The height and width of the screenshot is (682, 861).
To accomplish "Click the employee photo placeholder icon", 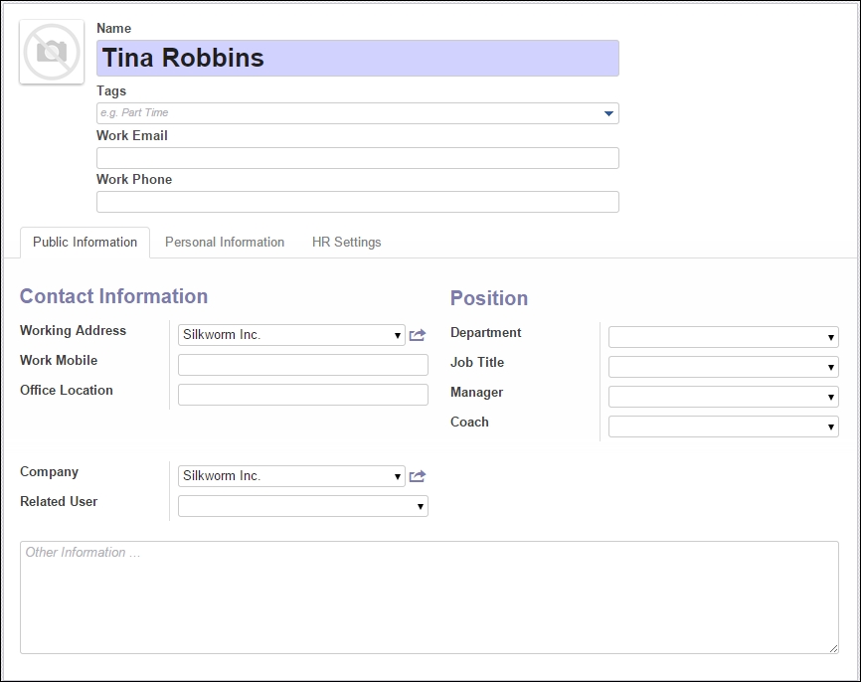I will tap(52, 52).
